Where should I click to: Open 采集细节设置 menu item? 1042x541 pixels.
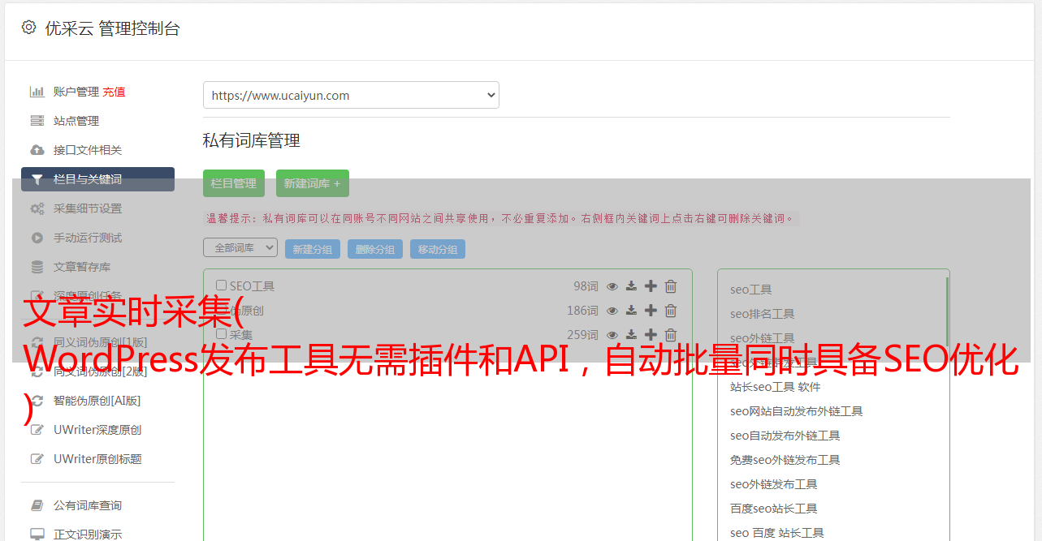click(88, 208)
